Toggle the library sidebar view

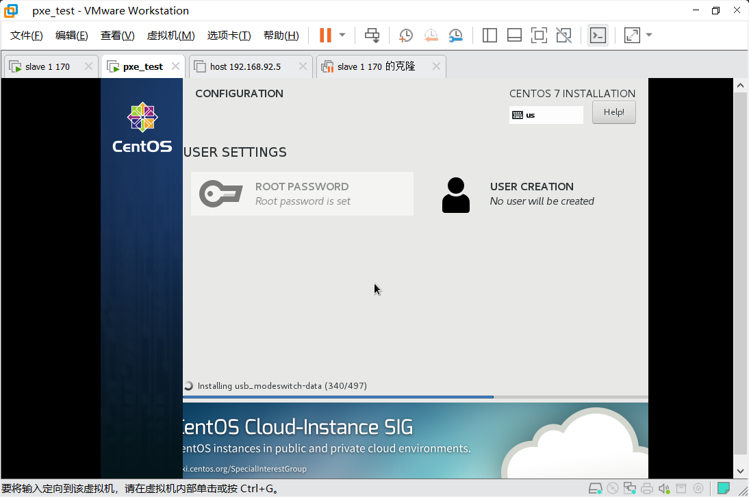(490, 36)
